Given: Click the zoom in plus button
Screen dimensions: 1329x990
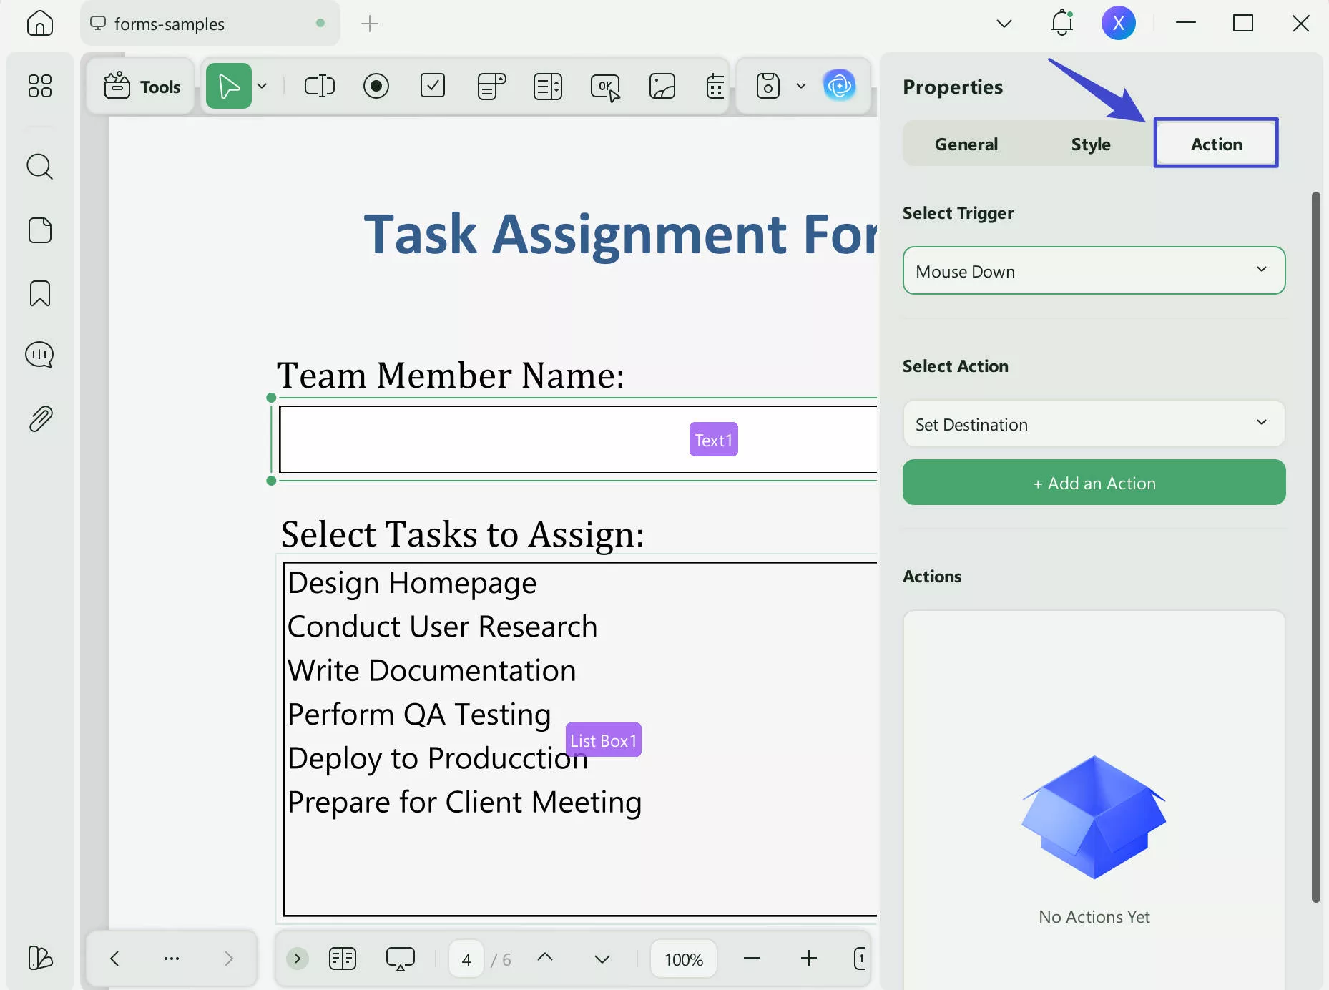Looking at the screenshot, I should (809, 959).
